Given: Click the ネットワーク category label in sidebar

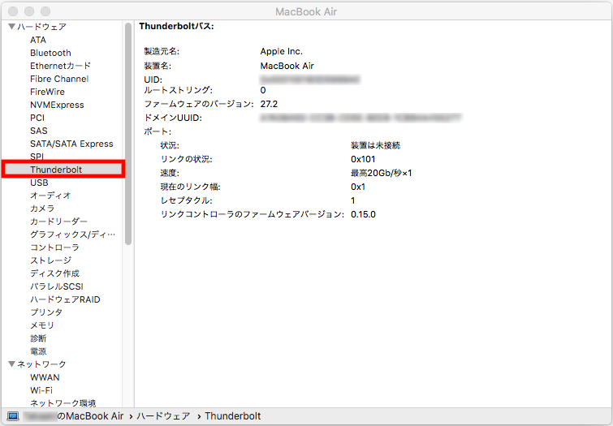Looking at the screenshot, I should [42, 364].
